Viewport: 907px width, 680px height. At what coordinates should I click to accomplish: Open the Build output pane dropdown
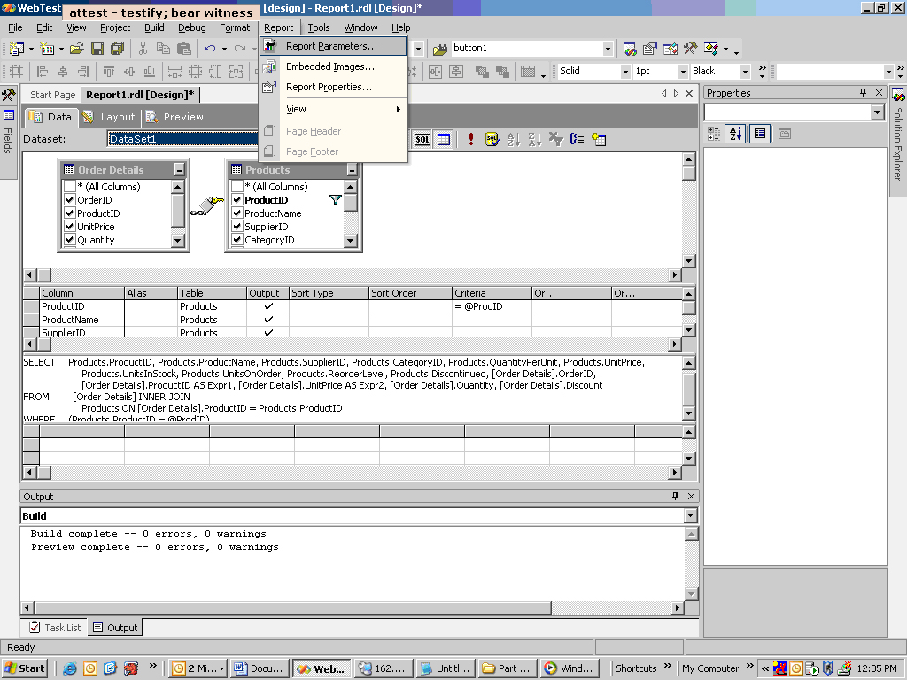(x=690, y=516)
